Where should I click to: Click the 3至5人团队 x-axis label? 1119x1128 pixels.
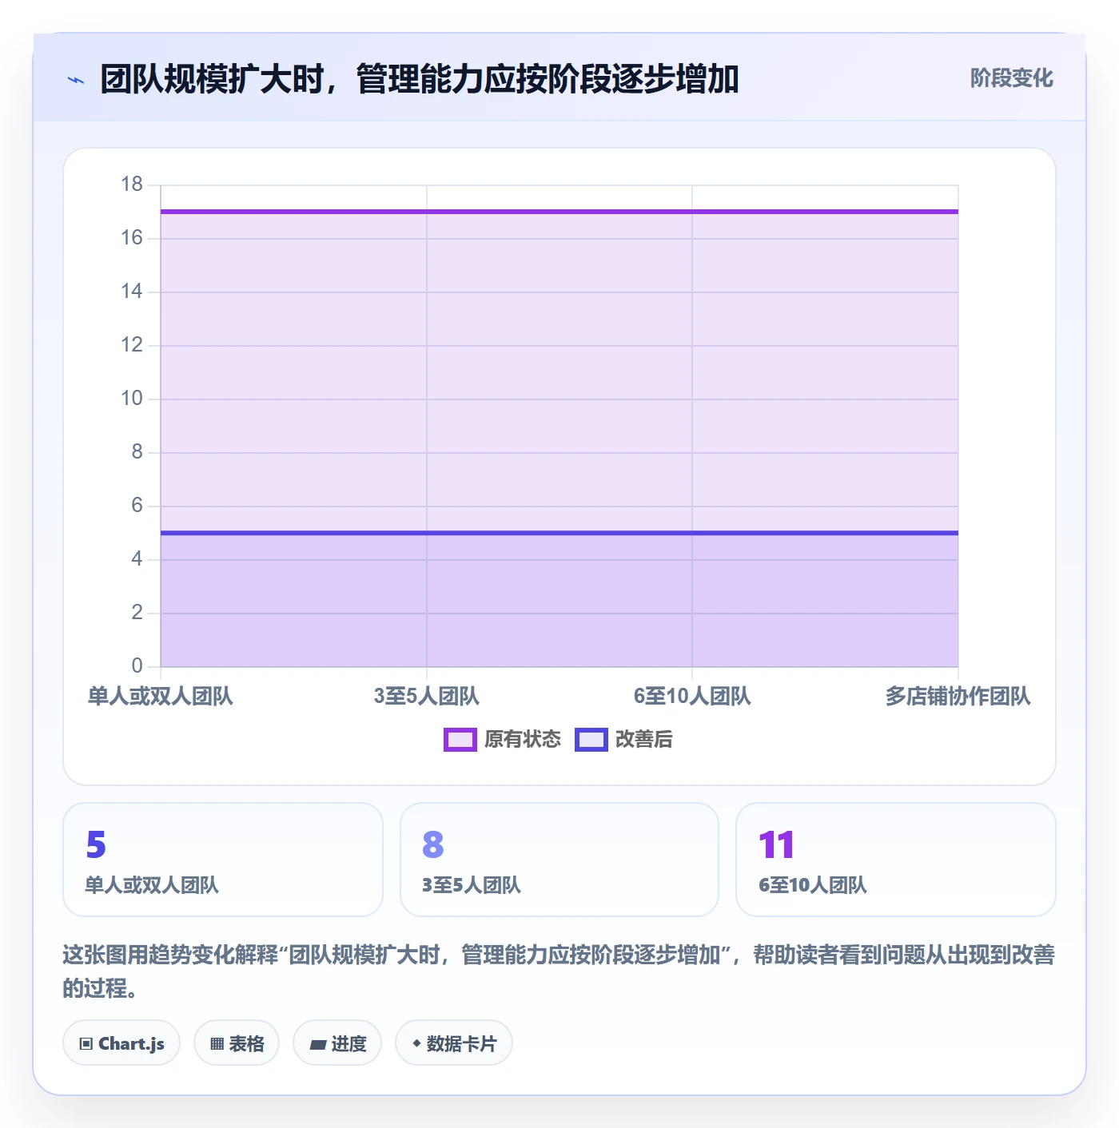(x=427, y=697)
